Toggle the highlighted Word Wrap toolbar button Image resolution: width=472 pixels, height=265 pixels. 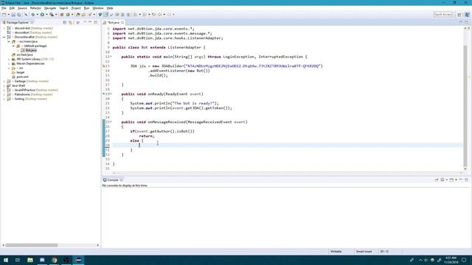(x=106, y=15)
